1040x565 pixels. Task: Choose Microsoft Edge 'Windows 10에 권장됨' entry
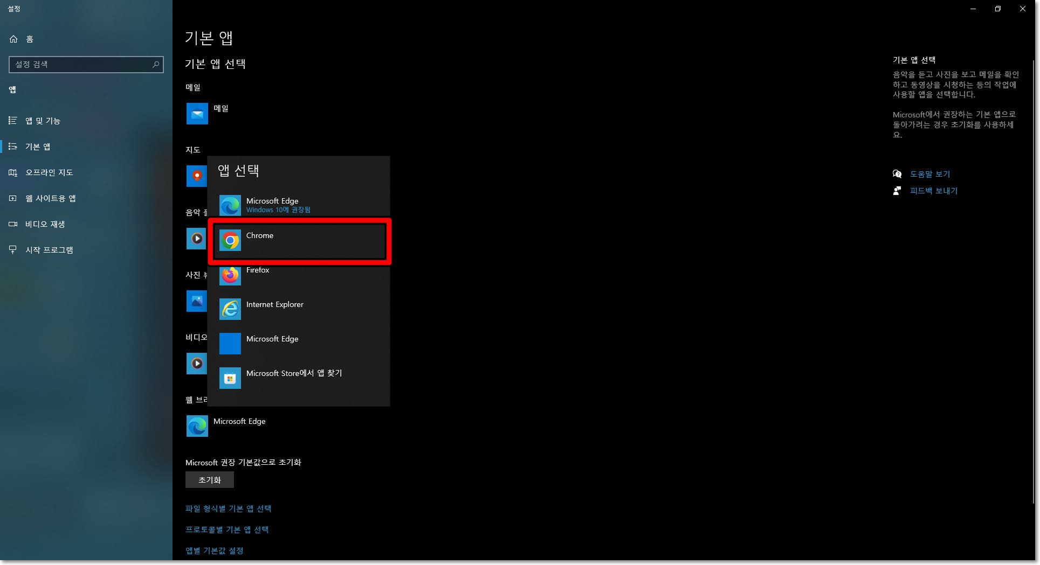click(x=300, y=205)
